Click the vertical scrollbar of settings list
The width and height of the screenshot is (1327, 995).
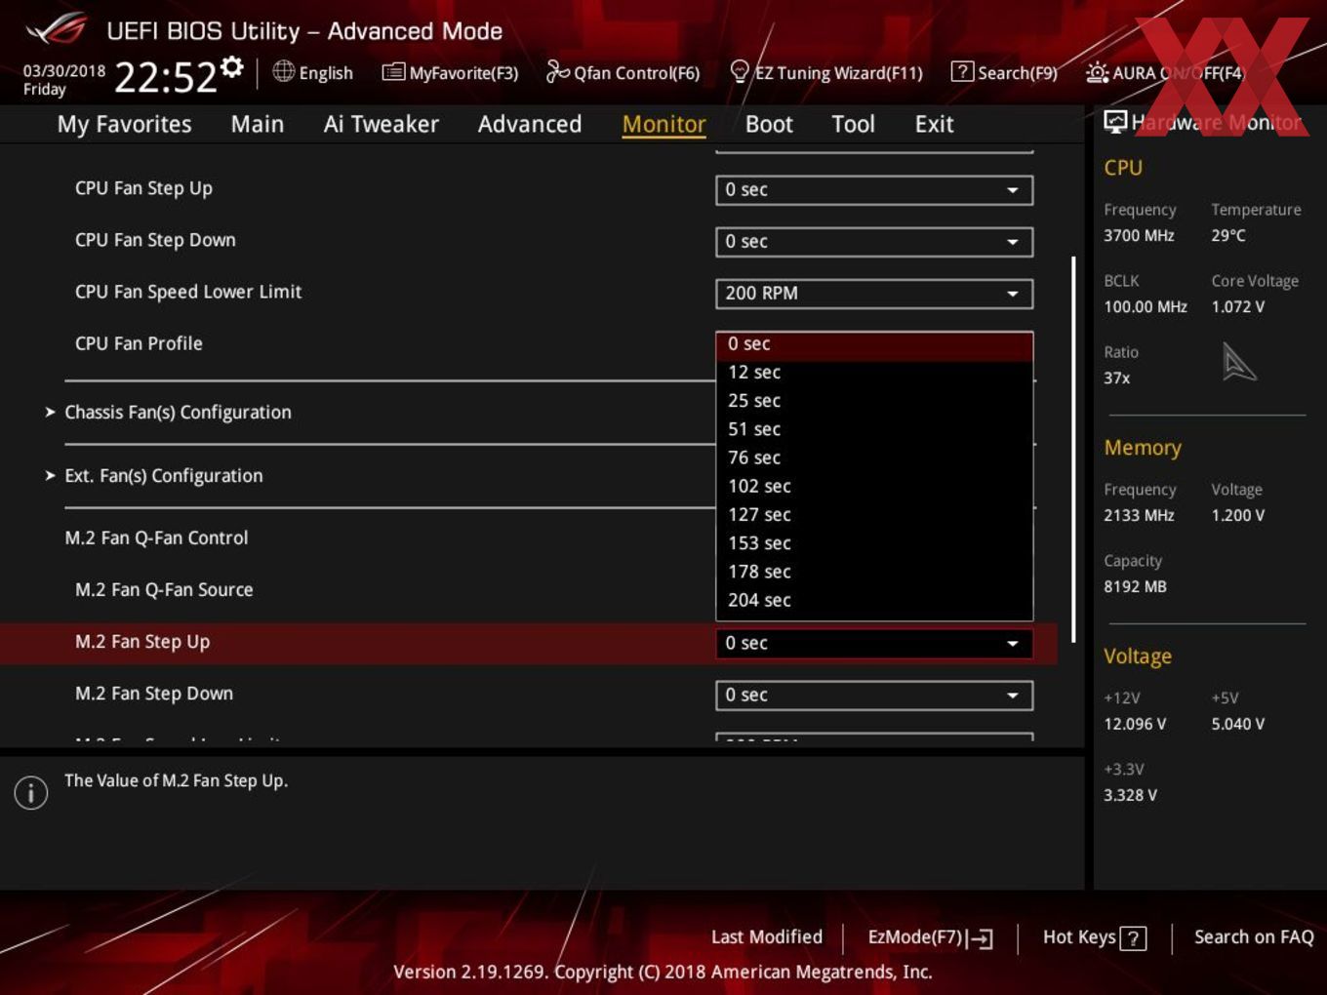(x=1073, y=449)
